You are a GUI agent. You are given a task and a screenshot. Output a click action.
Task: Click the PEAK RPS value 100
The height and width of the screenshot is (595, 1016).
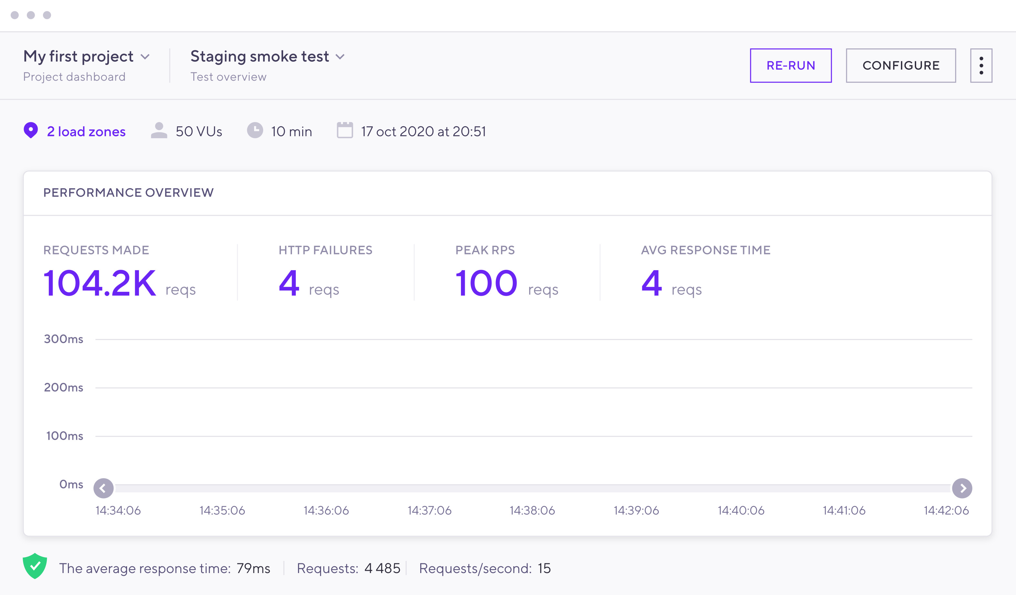(x=486, y=283)
